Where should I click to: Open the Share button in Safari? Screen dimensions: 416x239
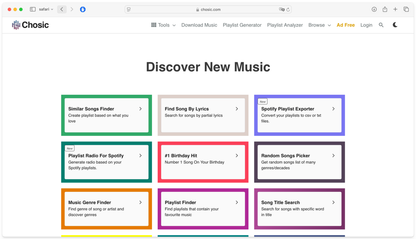click(x=385, y=9)
